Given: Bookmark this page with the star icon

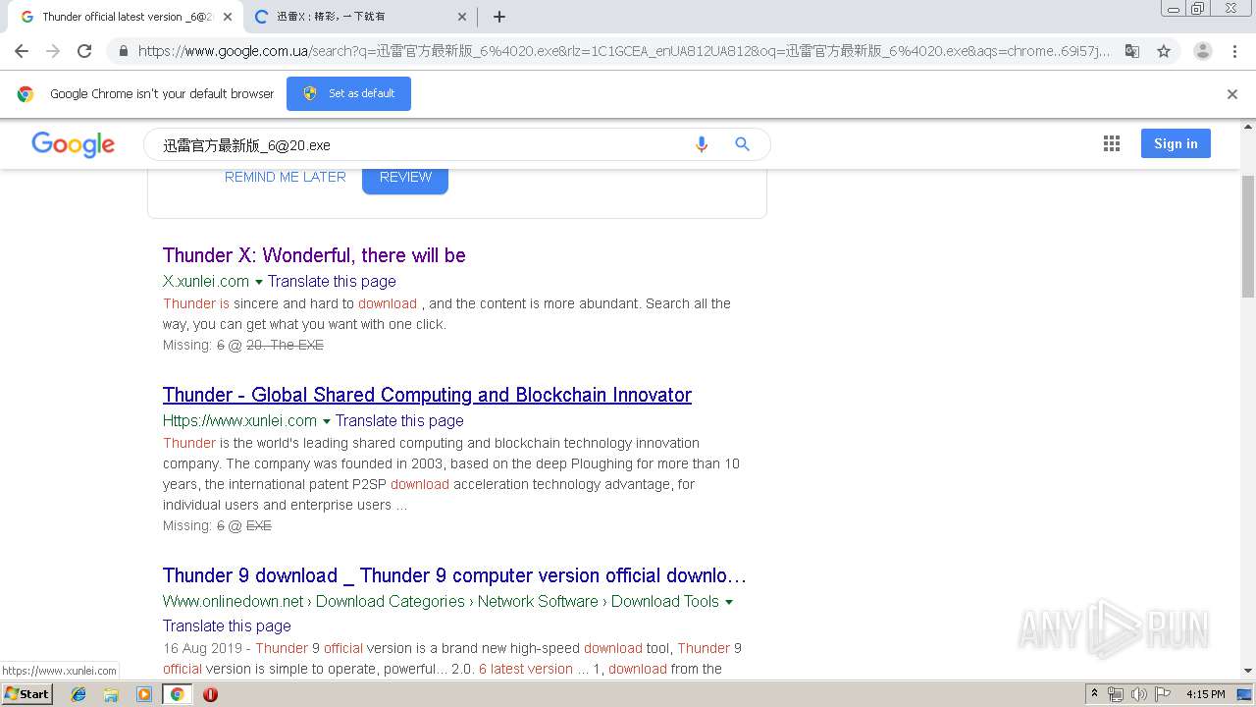Looking at the screenshot, I should pos(1164,51).
